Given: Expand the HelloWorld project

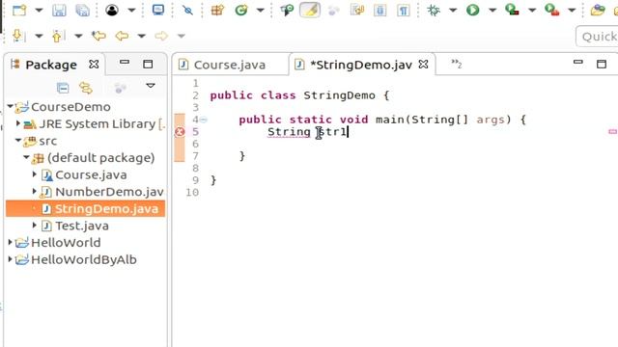Looking at the screenshot, I should [x=11, y=242].
